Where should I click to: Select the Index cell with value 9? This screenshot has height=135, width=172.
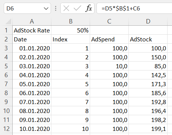[x=71, y=120]
